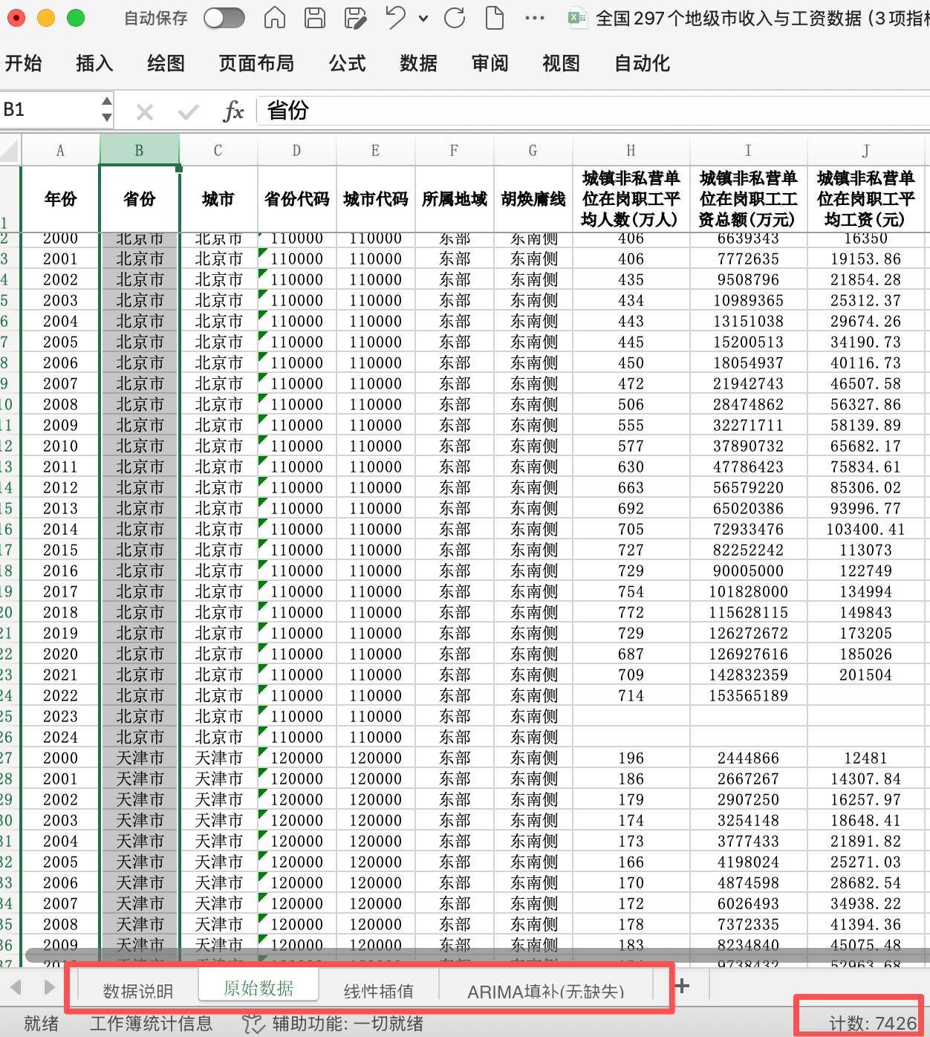Click the year cell 2014 for 北京市

[x=60, y=530]
